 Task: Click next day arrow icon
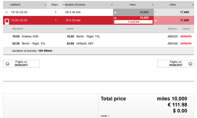pyautogui.click(x=190, y=64)
